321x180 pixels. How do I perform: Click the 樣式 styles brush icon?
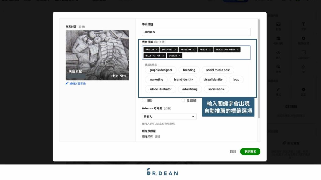tap(279, 90)
